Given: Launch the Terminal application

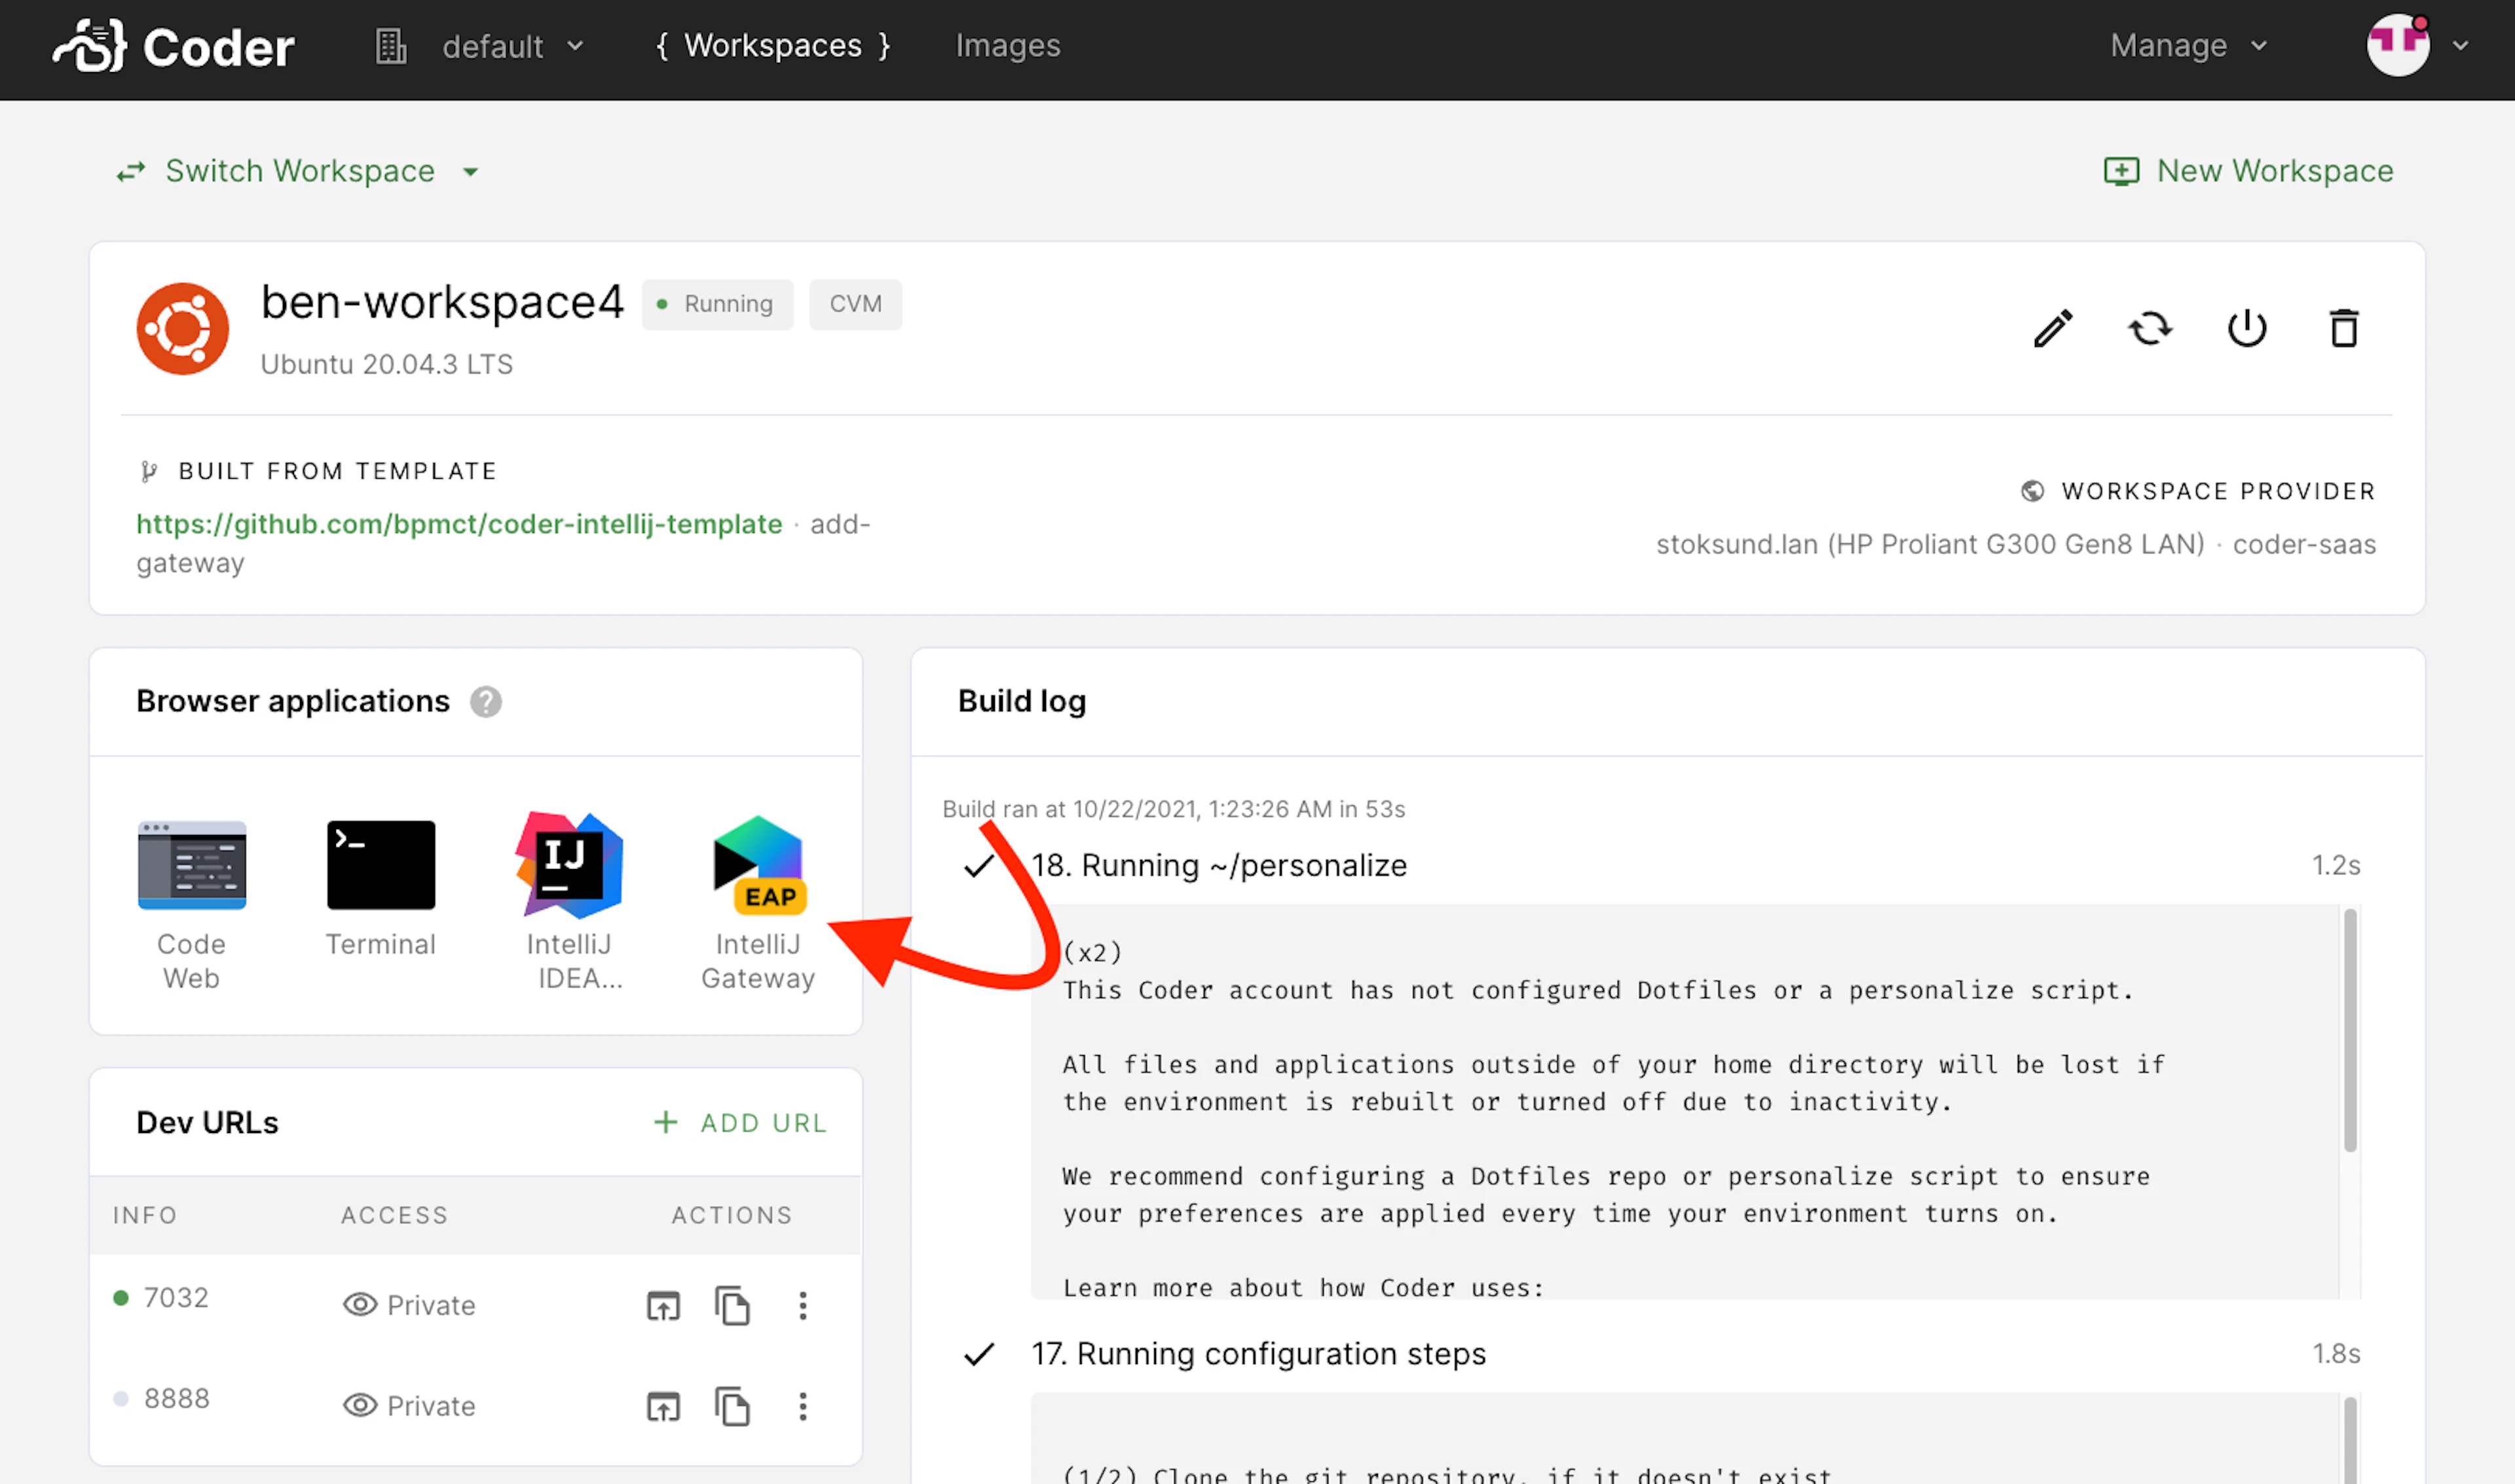Looking at the screenshot, I should tap(380, 888).
